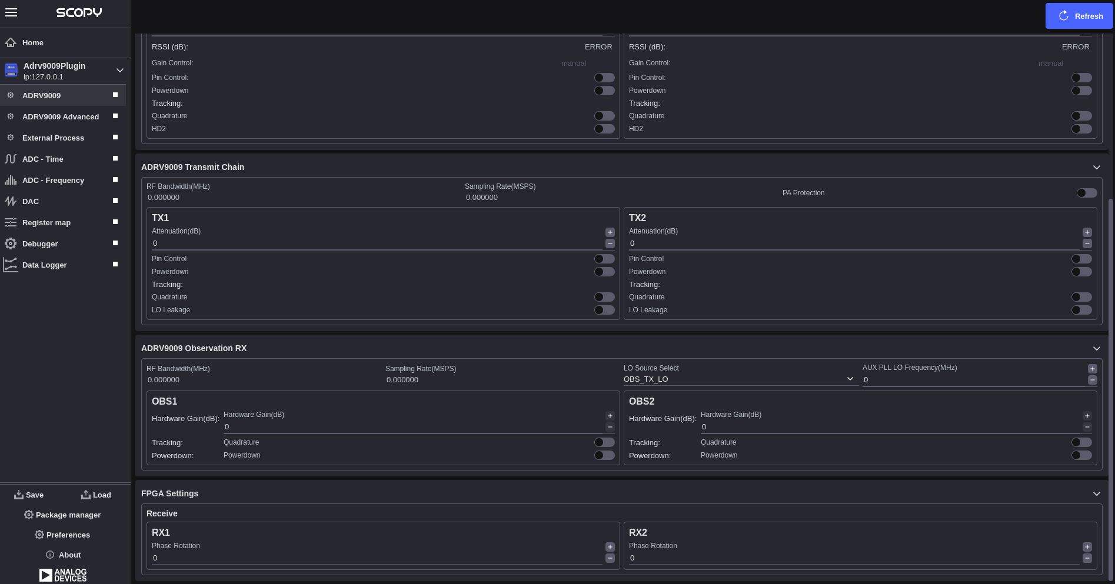
Task: Click the ADC - Time waveform icon
Action: point(11,159)
